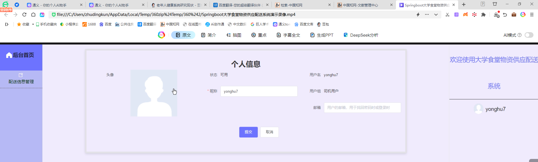Reload the page with the refresh icon
This screenshot has width=538, height=162.
[x=24, y=15]
